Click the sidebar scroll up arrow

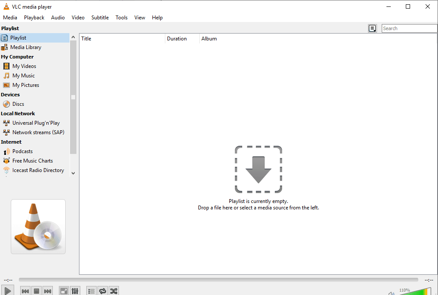coord(73,37)
